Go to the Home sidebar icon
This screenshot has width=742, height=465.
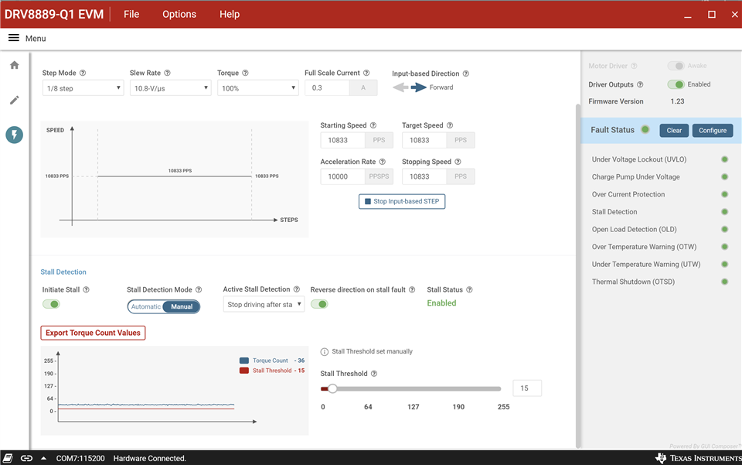tap(15, 65)
